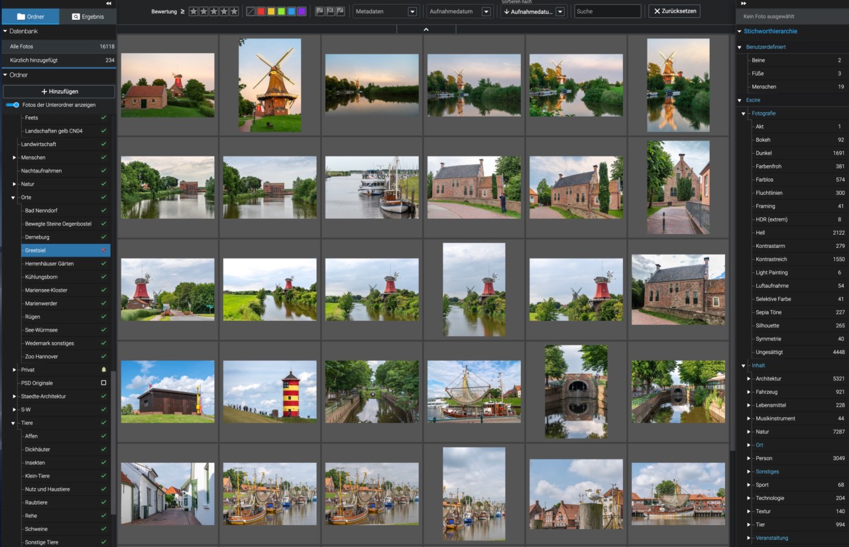Collapse the Fotografie keyword group
Viewport: 849px width, 547px height.
[x=744, y=113]
